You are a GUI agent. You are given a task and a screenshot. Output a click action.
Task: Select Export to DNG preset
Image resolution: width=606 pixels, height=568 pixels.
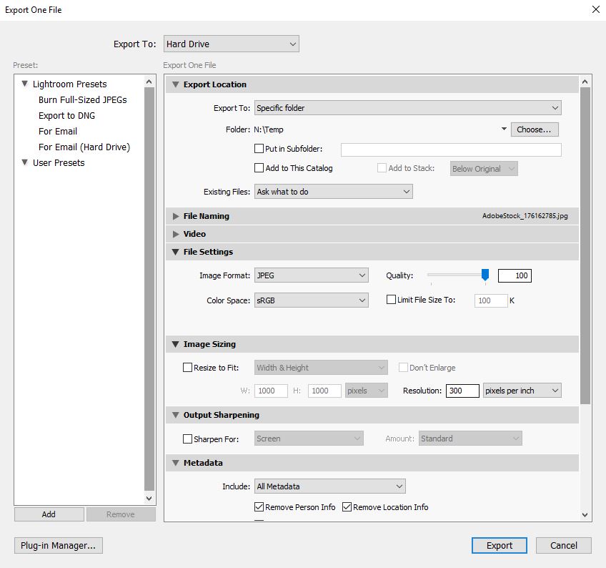[x=67, y=116]
